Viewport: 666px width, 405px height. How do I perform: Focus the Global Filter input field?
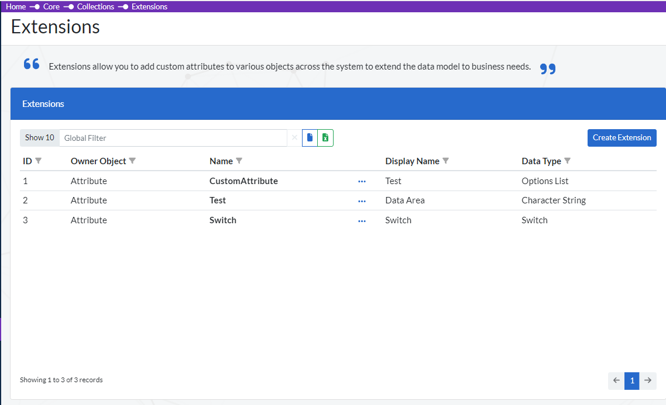point(173,138)
